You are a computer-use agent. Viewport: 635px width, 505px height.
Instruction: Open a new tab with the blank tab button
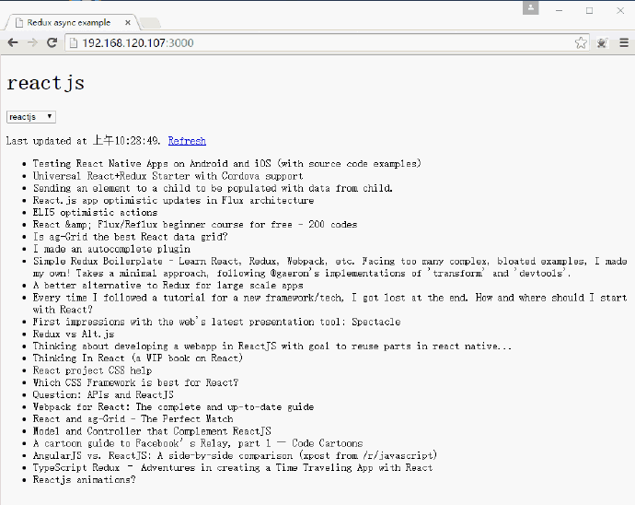click(150, 23)
